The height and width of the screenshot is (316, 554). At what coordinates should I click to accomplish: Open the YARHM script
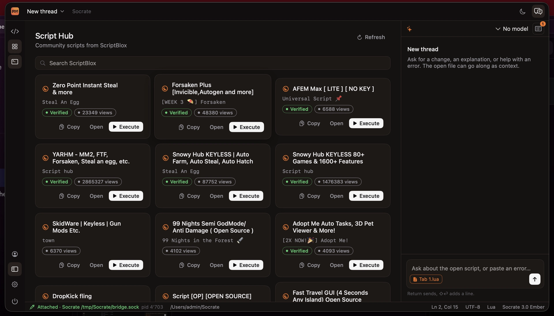(96, 196)
